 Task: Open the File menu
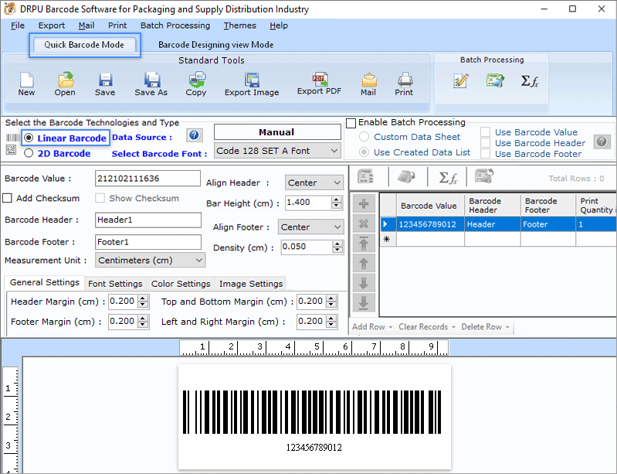point(17,26)
